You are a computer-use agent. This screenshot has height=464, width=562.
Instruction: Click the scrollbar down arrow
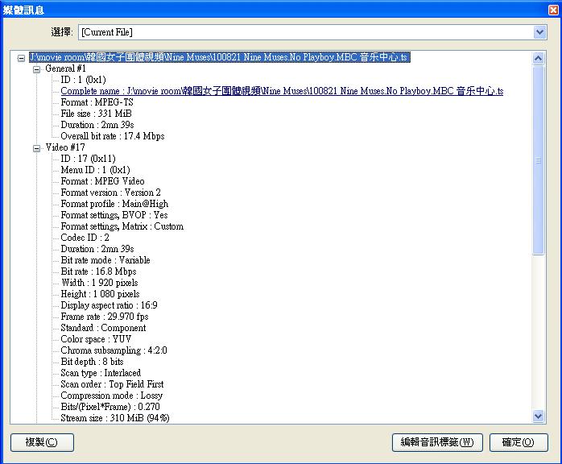tap(539, 416)
